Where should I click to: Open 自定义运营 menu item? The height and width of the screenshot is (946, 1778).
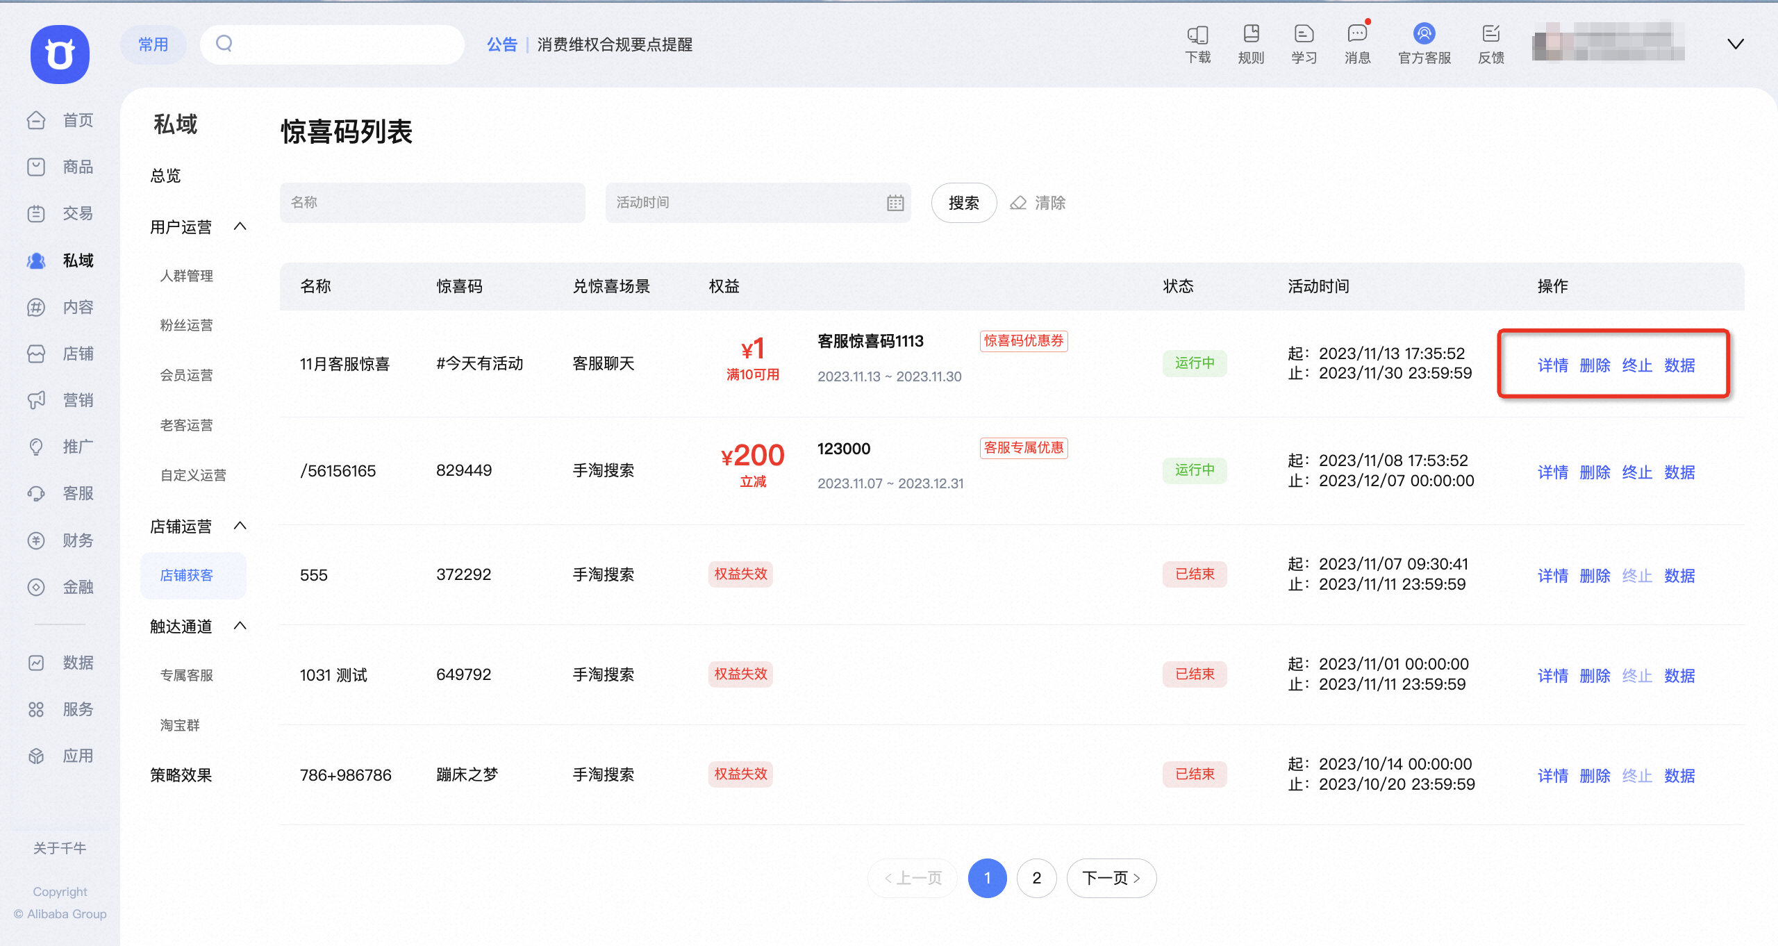tap(193, 475)
